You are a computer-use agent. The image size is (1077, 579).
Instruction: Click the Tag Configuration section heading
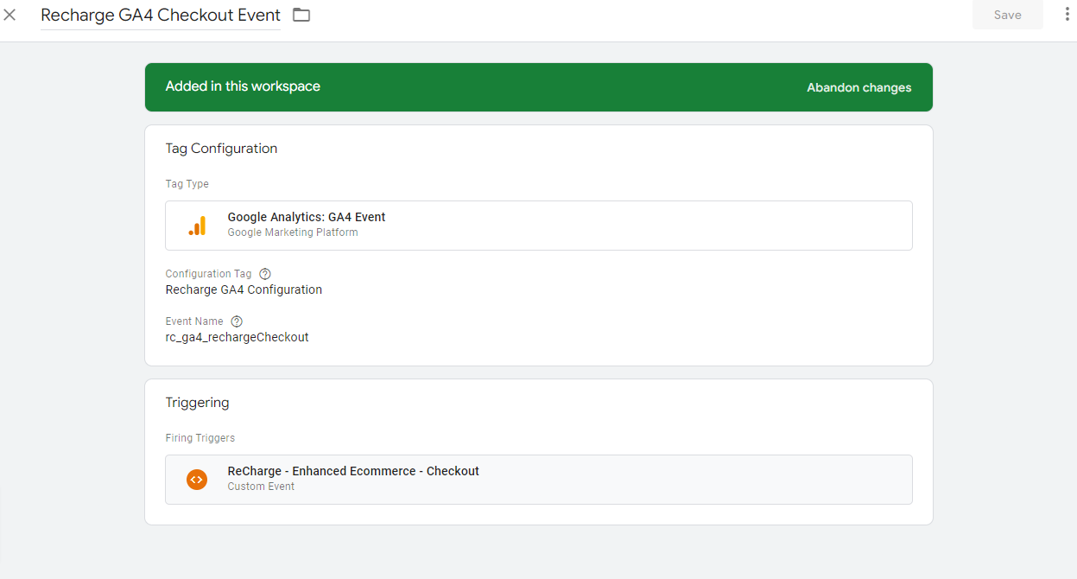click(x=221, y=149)
